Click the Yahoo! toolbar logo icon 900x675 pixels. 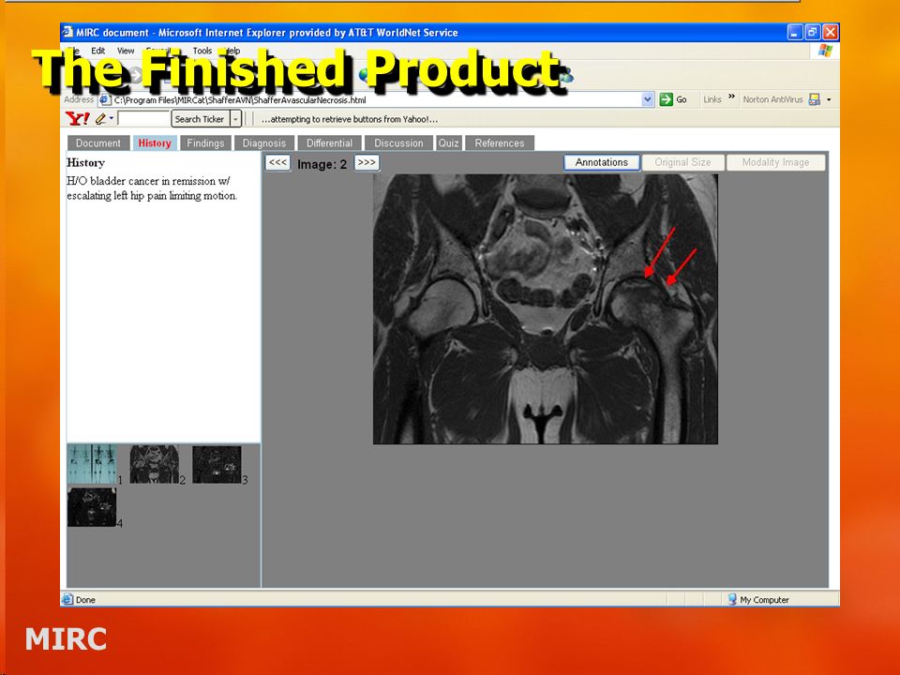78,119
